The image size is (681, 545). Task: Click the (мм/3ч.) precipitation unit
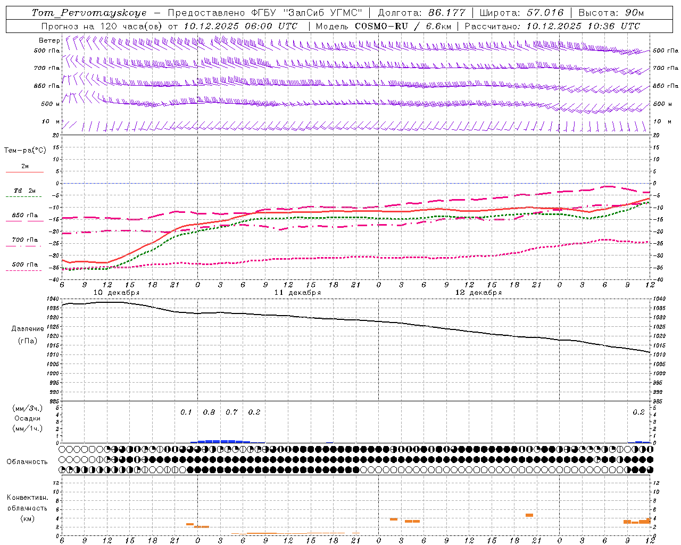click(28, 408)
